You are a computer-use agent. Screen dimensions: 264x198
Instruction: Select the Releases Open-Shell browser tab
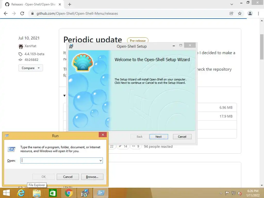coord(33,4)
